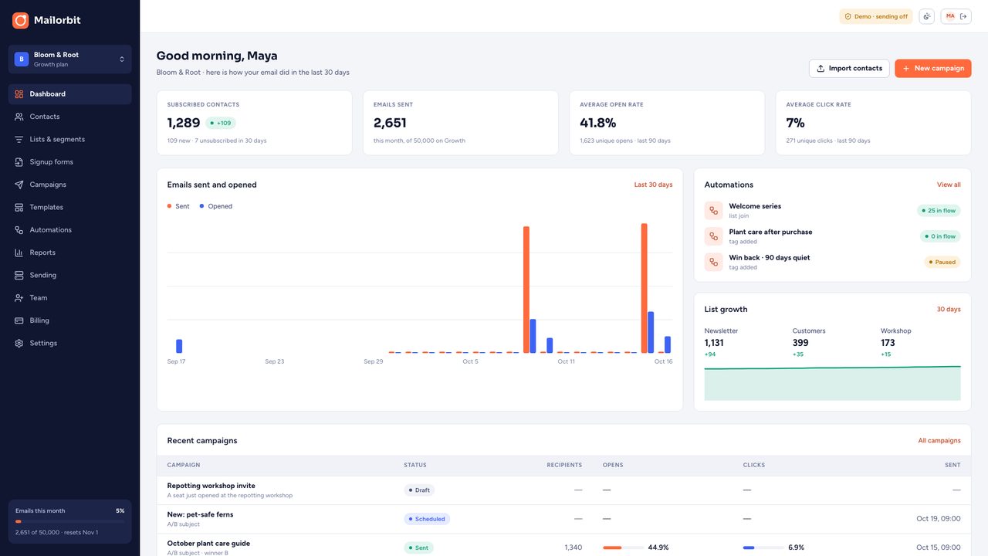The width and height of the screenshot is (988, 556).
Task: Click the 6.9% clicks progress bar
Action: point(763,548)
